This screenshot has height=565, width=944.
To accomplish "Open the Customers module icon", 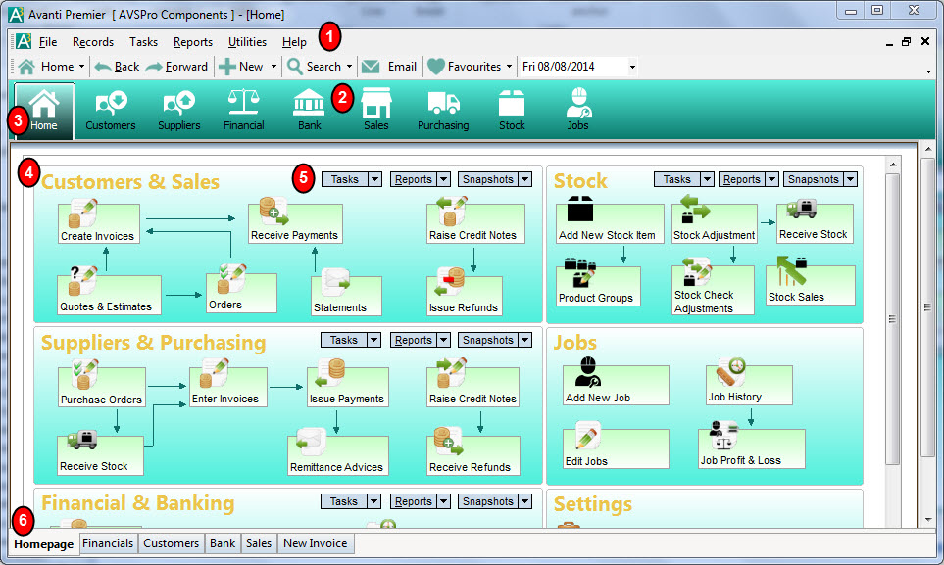I will tap(110, 110).
